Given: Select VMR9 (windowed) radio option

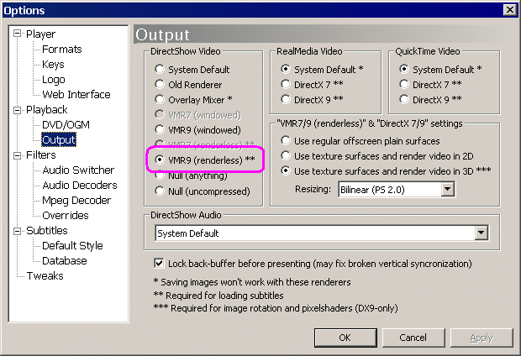Looking at the screenshot, I should coord(160,130).
